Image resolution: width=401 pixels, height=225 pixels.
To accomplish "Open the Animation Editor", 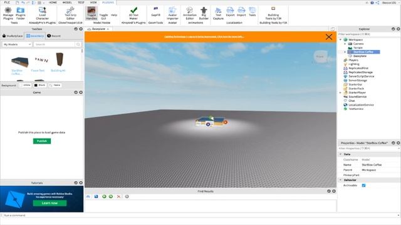I will click(x=189, y=14).
